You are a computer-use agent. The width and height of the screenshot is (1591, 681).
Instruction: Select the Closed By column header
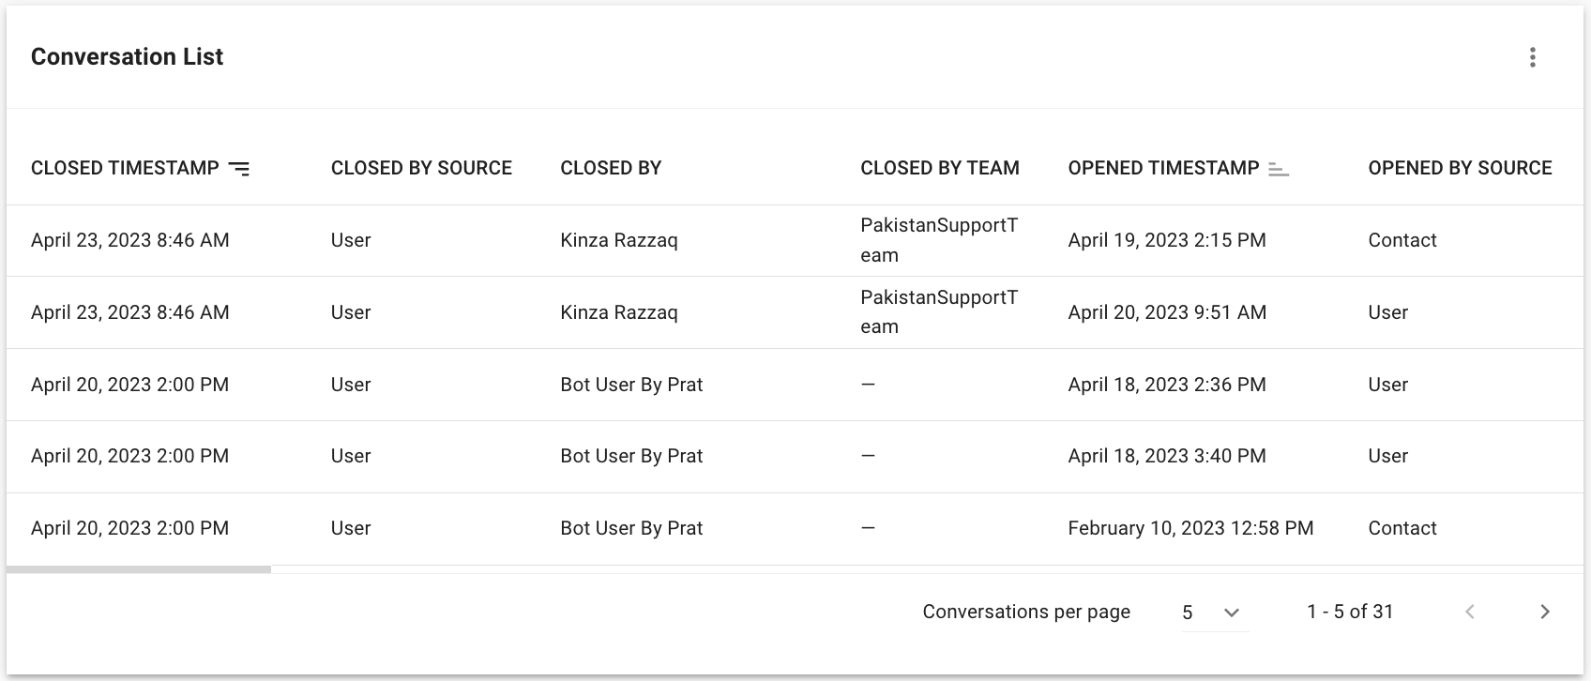click(x=611, y=168)
